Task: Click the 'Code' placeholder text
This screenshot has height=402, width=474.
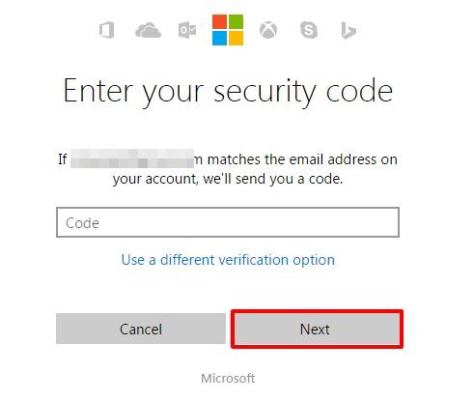Action: point(82,223)
